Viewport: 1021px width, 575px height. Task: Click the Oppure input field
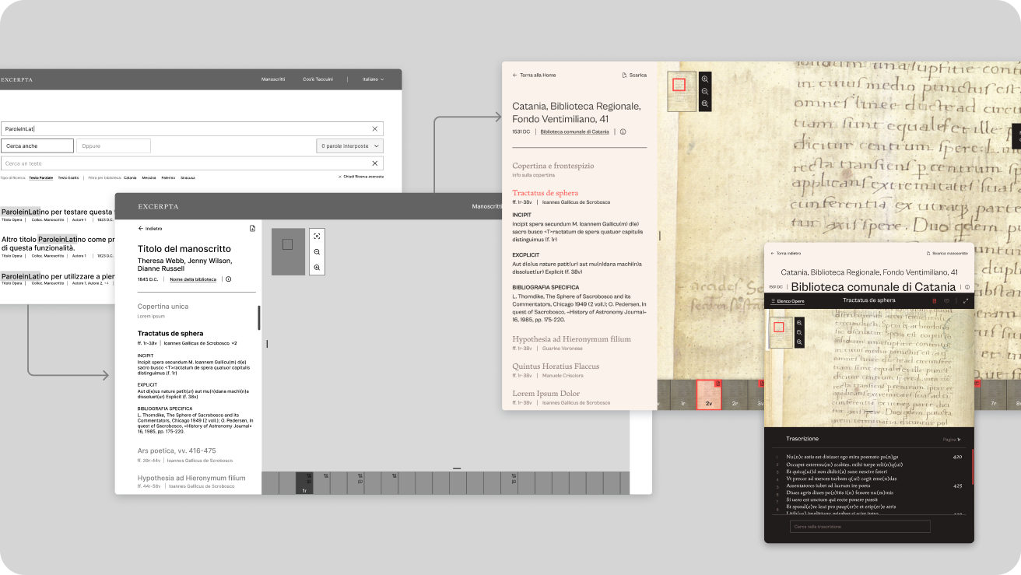(114, 146)
